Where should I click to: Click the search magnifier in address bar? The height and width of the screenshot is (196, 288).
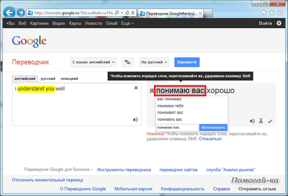tap(117, 13)
